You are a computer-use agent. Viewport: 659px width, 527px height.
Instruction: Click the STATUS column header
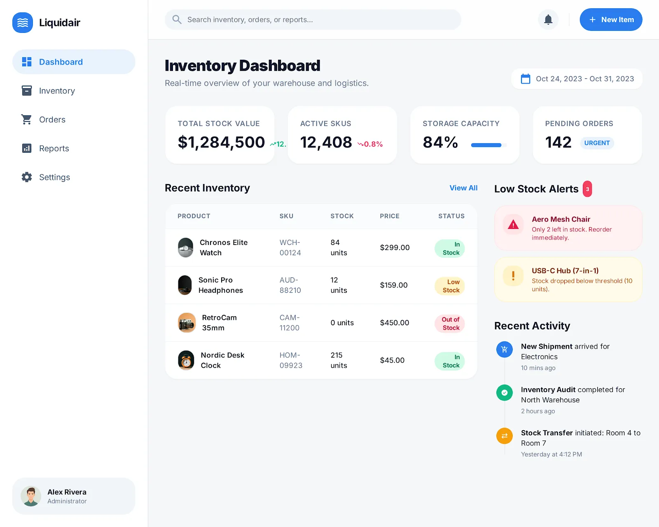tap(451, 216)
